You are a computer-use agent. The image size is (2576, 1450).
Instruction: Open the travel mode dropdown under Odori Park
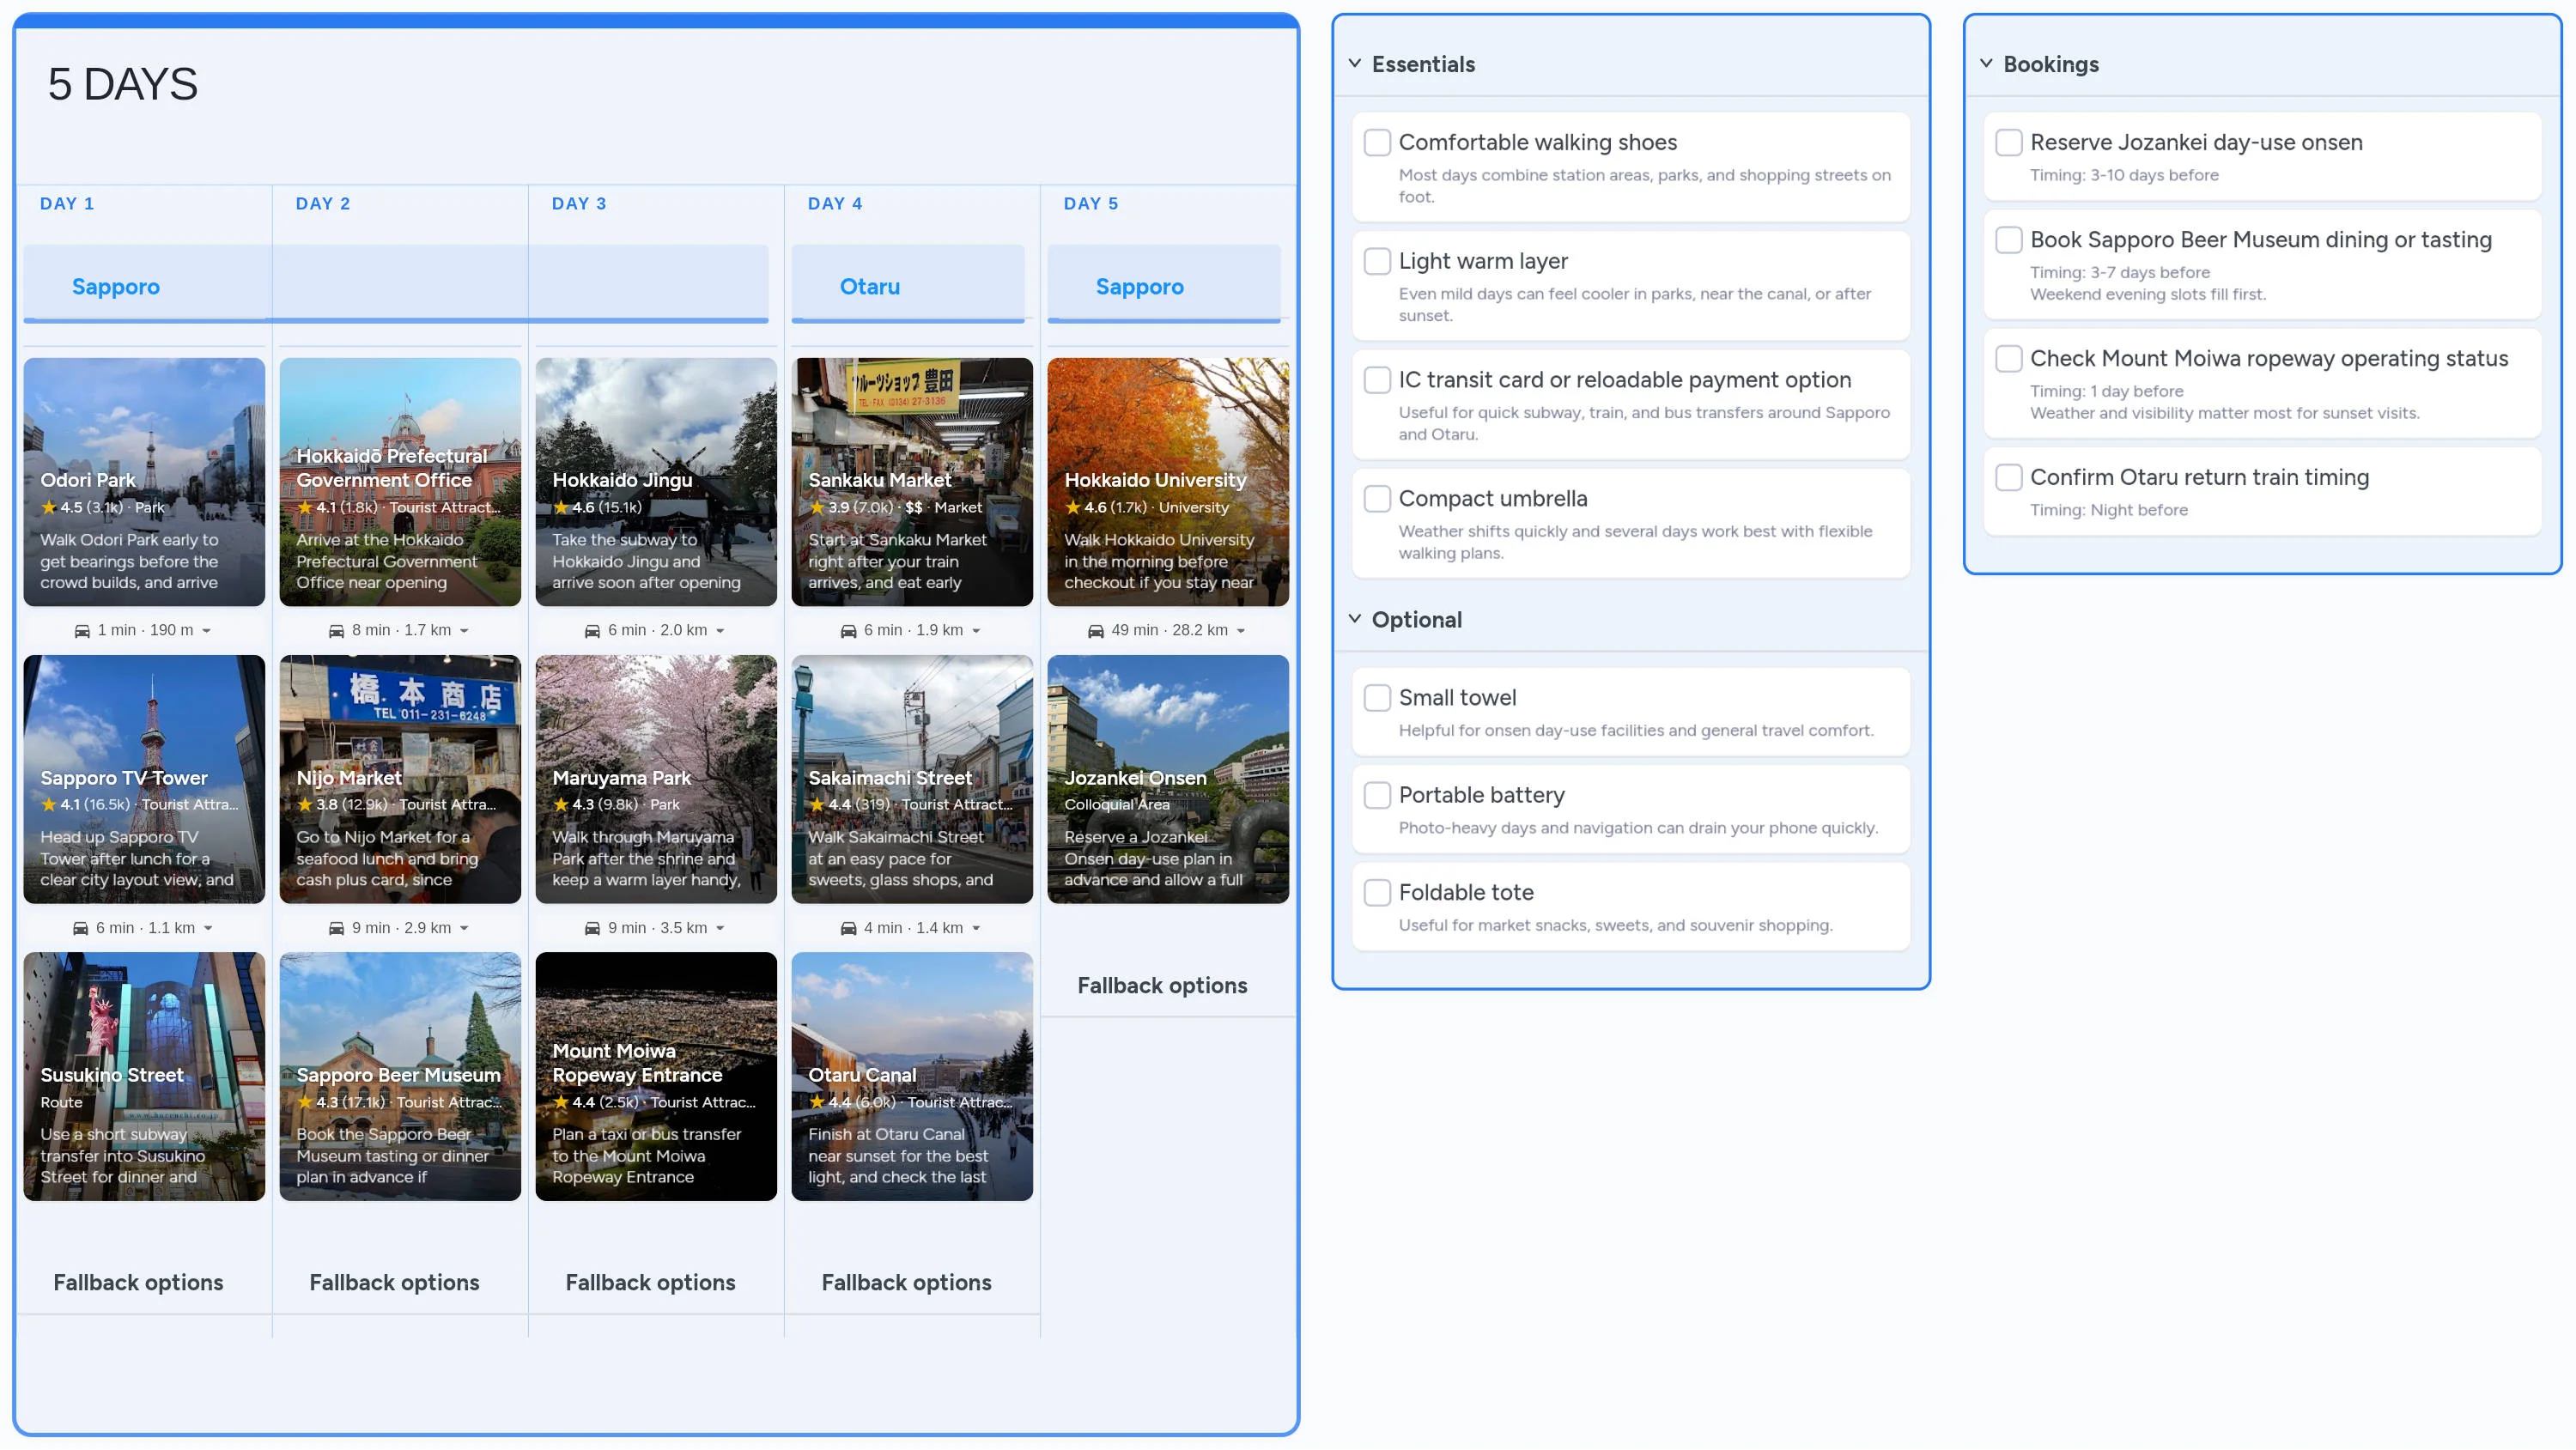pyautogui.click(x=208, y=630)
